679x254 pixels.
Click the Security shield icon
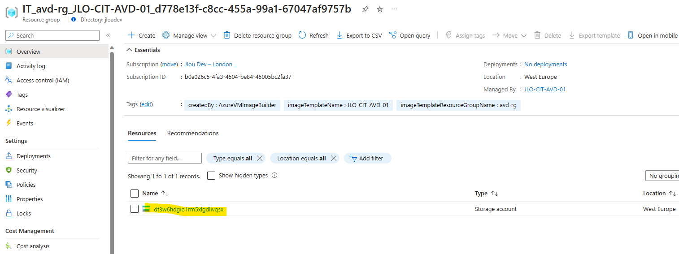pos(9,170)
